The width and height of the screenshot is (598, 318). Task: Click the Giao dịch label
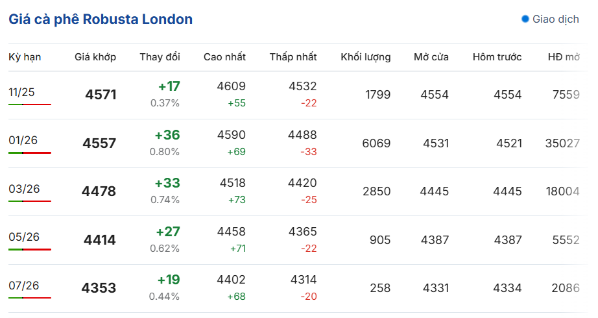point(555,19)
